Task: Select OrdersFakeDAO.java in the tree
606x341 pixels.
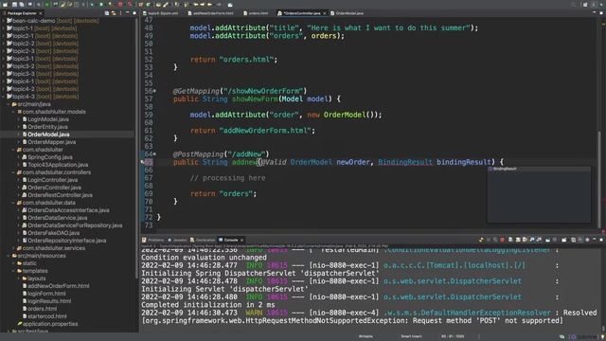Action: (53, 233)
